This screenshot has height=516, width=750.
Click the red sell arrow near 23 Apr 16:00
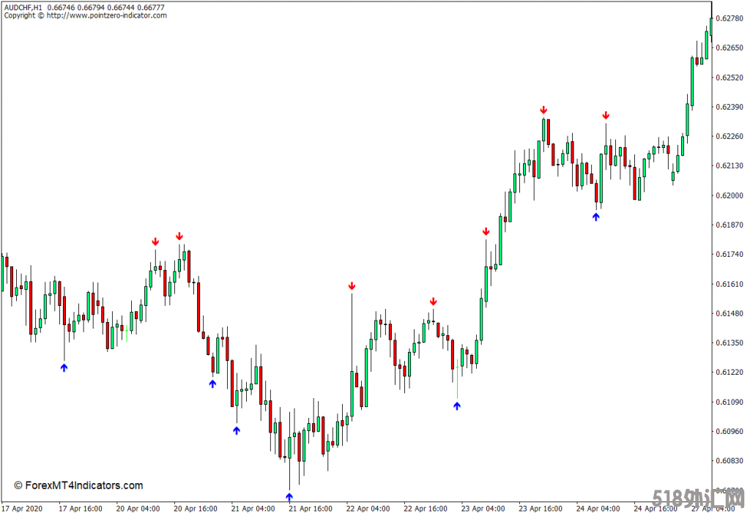[543, 110]
